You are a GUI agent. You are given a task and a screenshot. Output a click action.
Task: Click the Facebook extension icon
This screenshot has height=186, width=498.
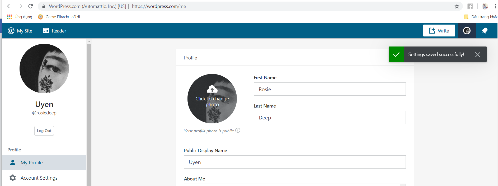[470, 6]
